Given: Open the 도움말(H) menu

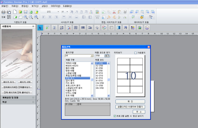Looking at the screenshot, I should [x=67, y=6].
